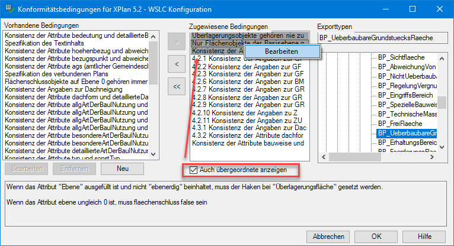Open Hilfe for this dialog
Viewport: 454px width, 246px height.
tap(424, 236)
